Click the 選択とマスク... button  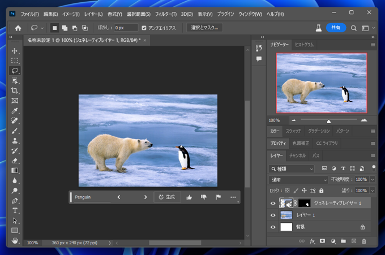204,27
